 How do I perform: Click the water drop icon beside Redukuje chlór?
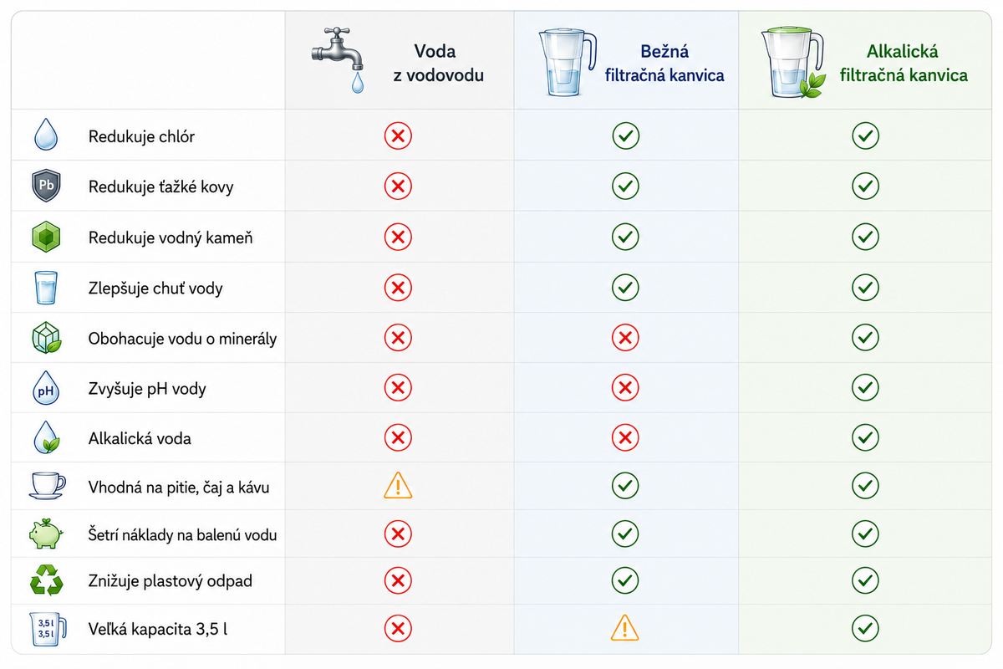tap(46, 135)
